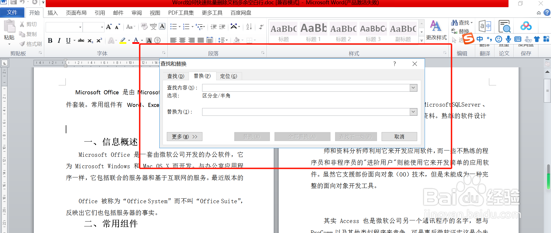Open the translation (翻译) tool icon
551x233 pixels.
tap(485, 27)
